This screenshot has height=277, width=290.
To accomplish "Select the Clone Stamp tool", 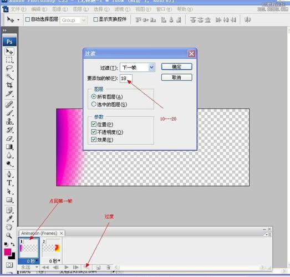I will tap(9, 121).
